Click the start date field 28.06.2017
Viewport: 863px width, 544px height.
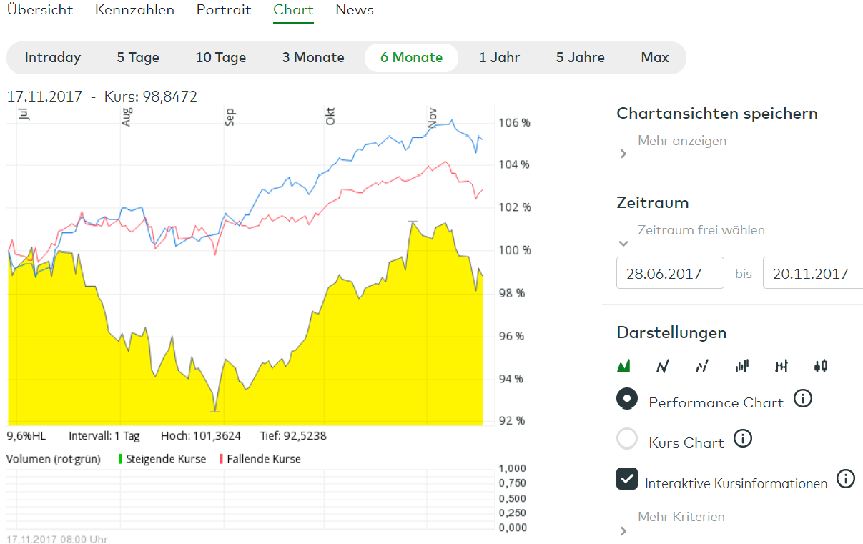coord(670,273)
